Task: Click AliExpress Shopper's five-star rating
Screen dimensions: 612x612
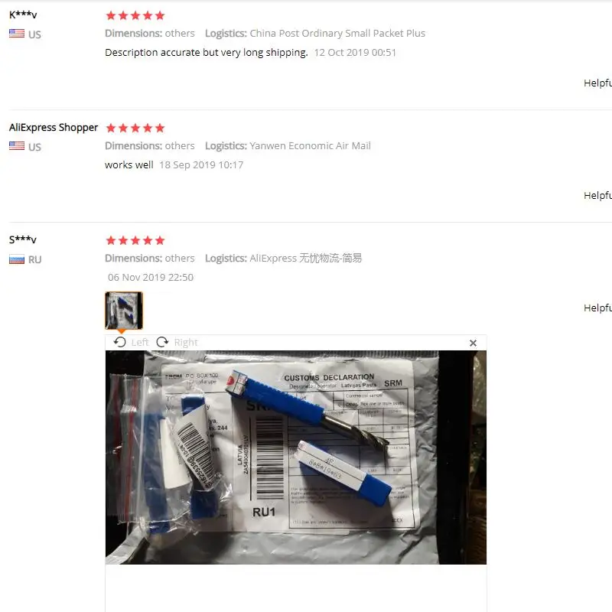Action: (135, 128)
